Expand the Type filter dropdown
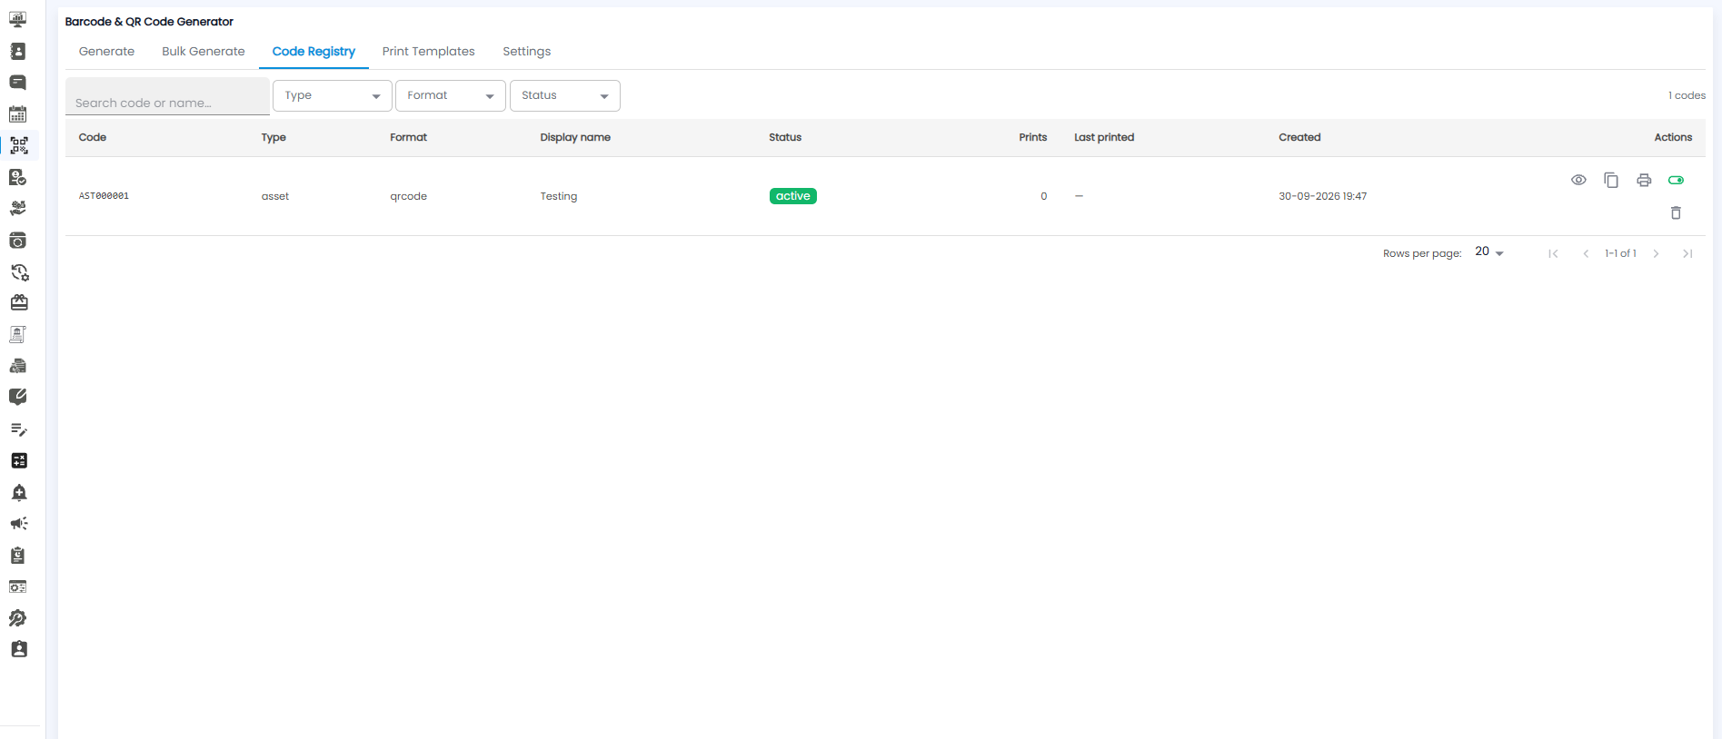Image resolution: width=1722 pixels, height=739 pixels. pyautogui.click(x=333, y=95)
